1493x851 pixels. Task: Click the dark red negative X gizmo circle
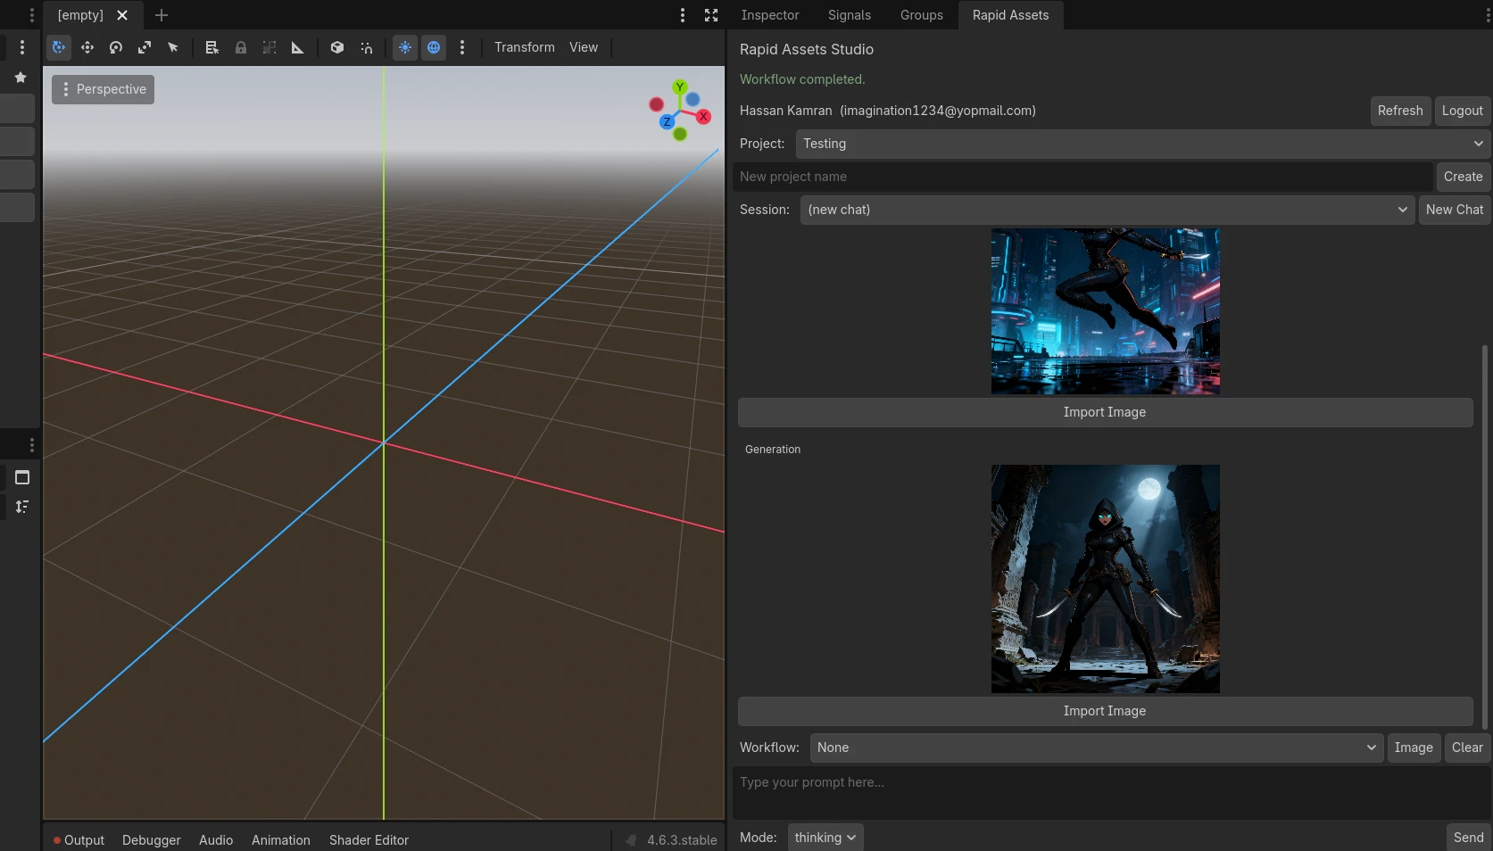click(x=657, y=104)
